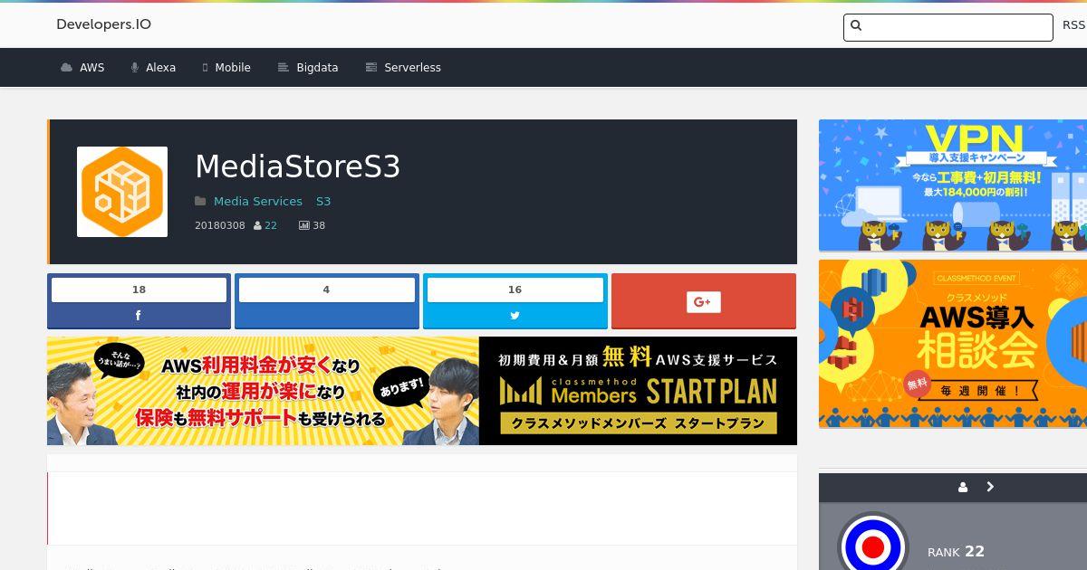
Task: Open the Members START PLAN banner
Action: coord(422,391)
